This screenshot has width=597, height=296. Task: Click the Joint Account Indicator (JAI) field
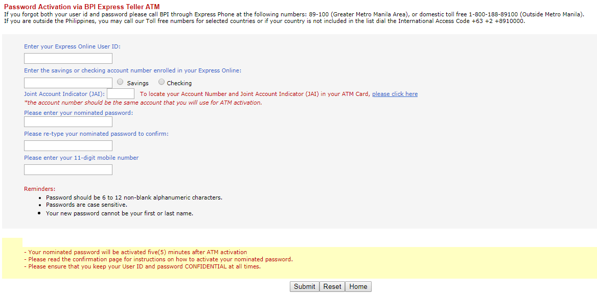point(121,93)
